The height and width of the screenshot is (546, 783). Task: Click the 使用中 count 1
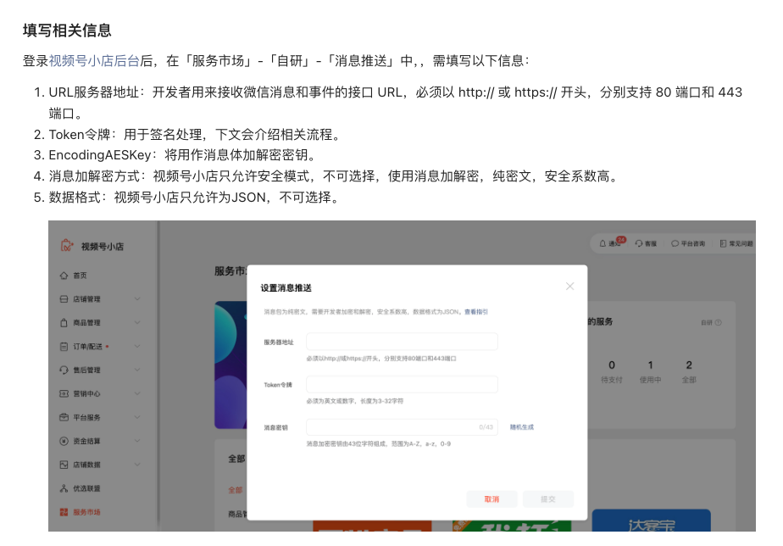pyautogui.click(x=650, y=365)
